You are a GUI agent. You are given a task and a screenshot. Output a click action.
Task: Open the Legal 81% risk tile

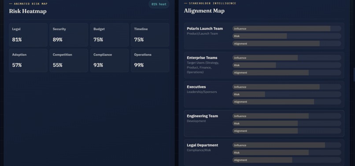pyautogui.click(x=28, y=35)
